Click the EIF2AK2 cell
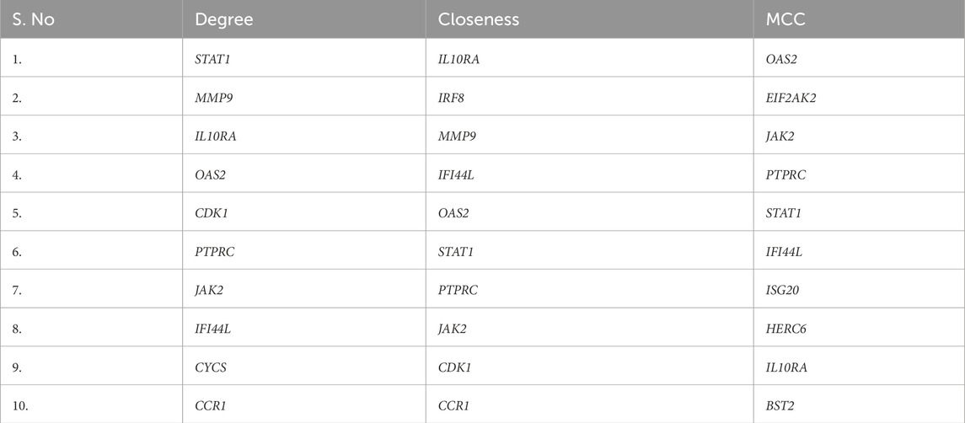Viewport: 965px width, 423px height. [x=793, y=97]
